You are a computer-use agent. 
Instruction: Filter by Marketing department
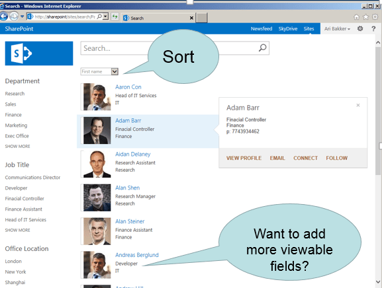coord(16,125)
